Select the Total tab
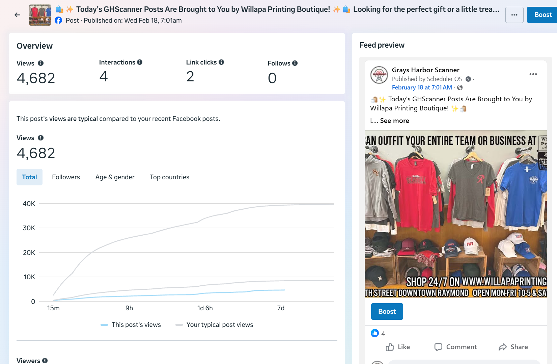Screen dimensions: 557x364 tap(29, 177)
